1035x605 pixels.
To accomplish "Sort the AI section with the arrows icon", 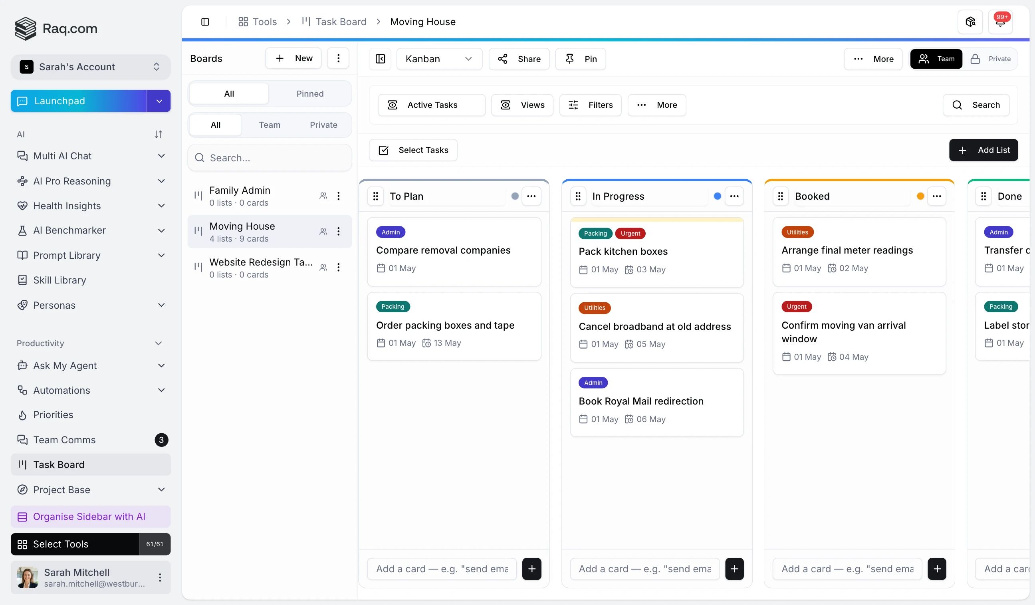I will point(159,135).
